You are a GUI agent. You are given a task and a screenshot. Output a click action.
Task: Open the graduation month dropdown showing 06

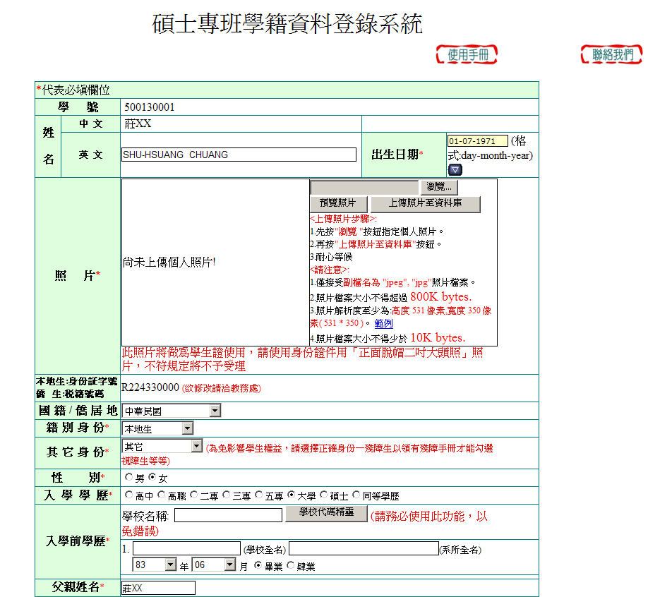214,565
